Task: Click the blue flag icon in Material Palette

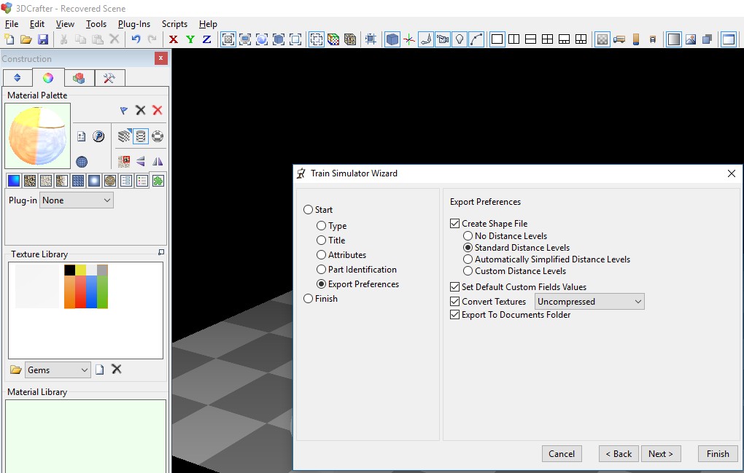Action: (124, 111)
